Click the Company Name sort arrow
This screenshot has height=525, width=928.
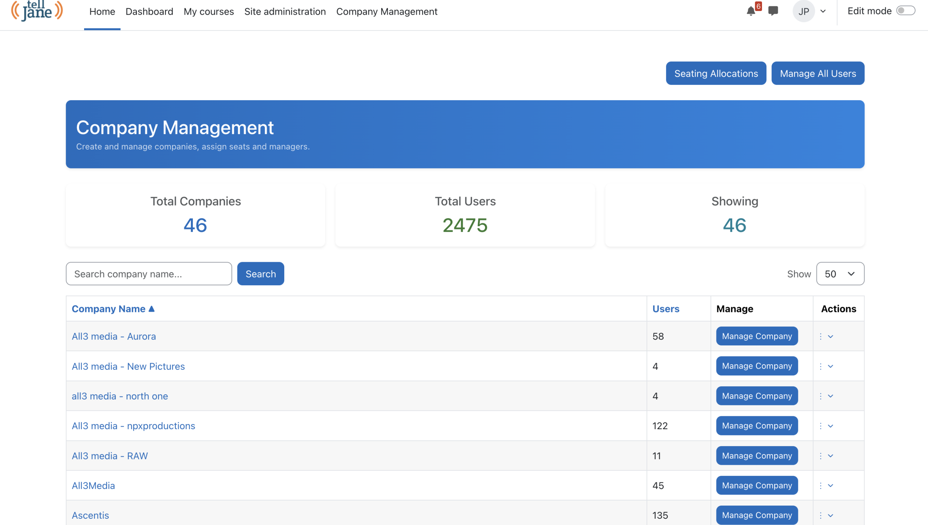click(152, 309)
